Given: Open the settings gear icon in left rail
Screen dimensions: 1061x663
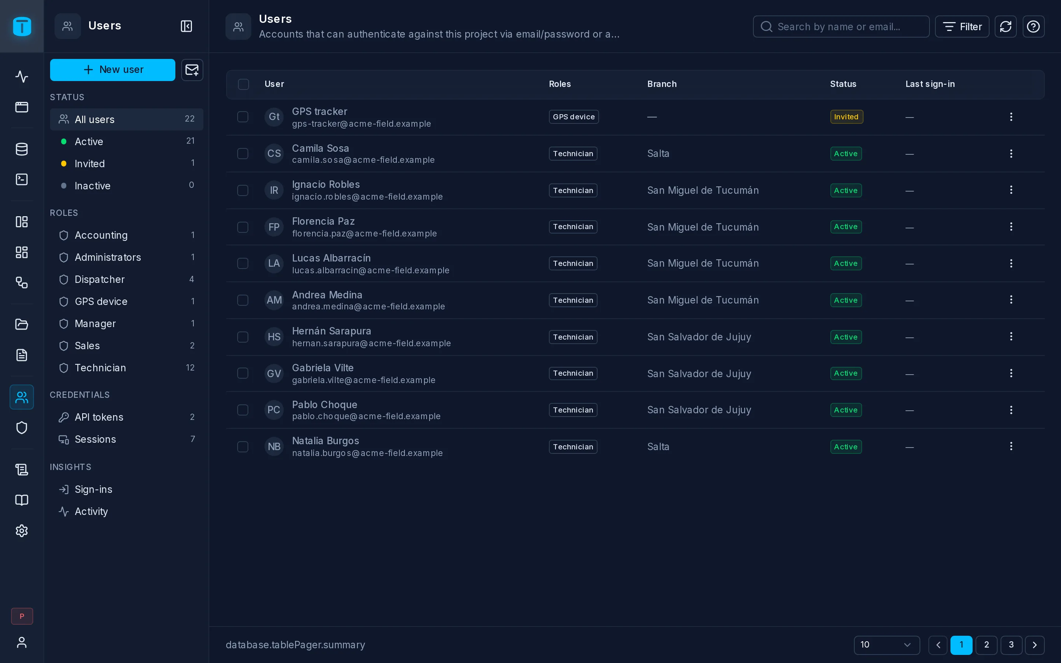Looking at the screenshot, I should pyautogui.click(x=22, y=530).
